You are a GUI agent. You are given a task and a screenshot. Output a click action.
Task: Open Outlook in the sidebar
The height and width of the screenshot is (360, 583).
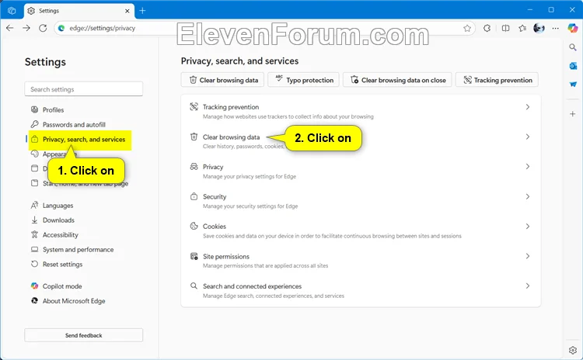pos(573,66)
